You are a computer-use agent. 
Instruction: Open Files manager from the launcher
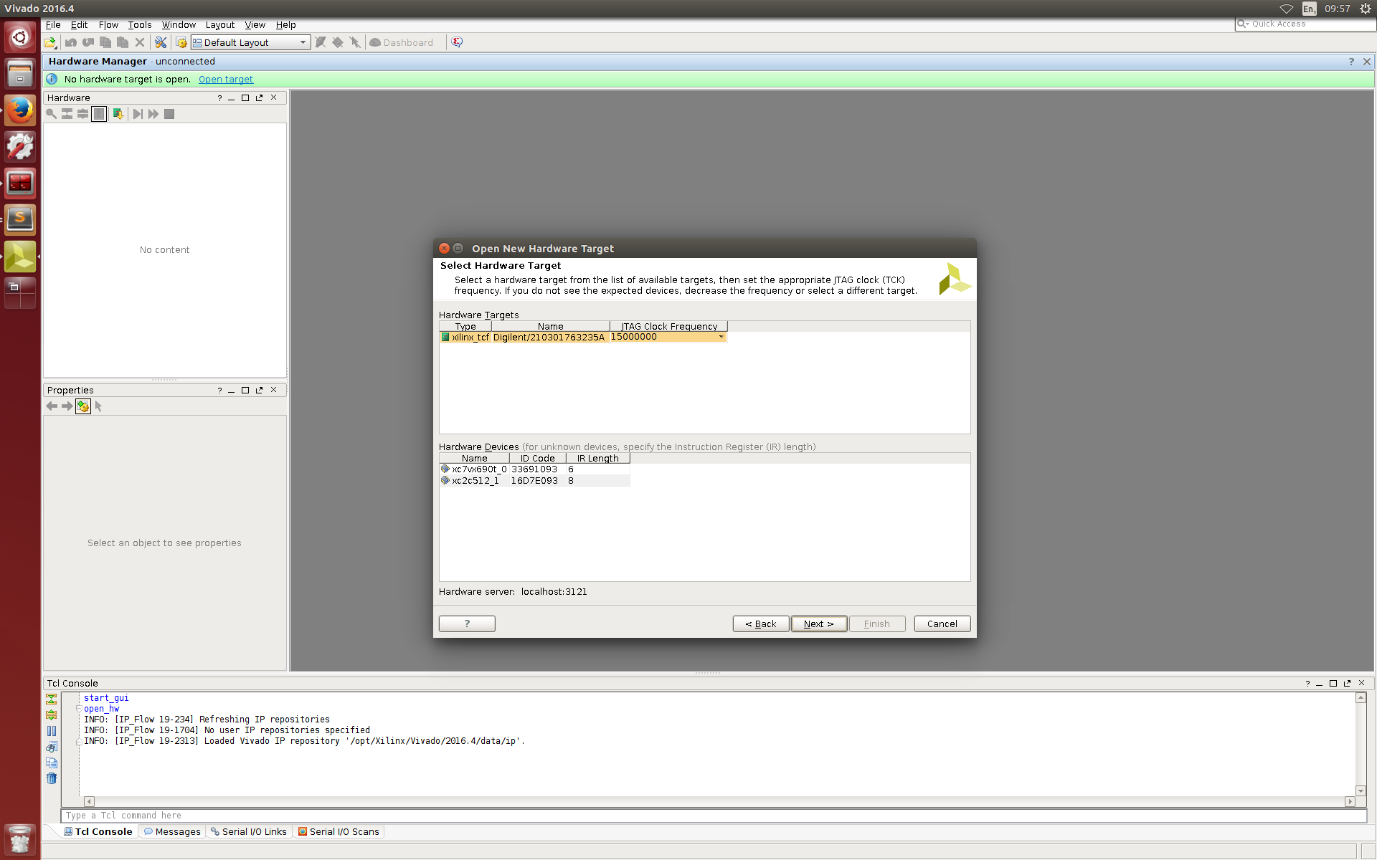(x=20, y=74)
